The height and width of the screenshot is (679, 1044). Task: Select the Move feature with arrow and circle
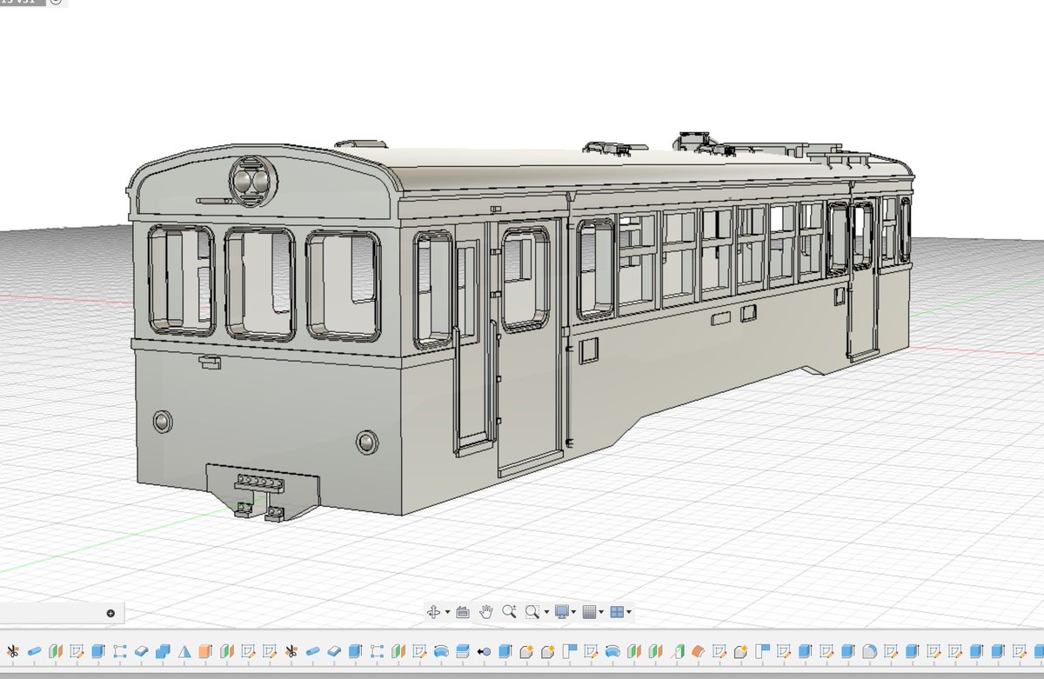point(484,651)
